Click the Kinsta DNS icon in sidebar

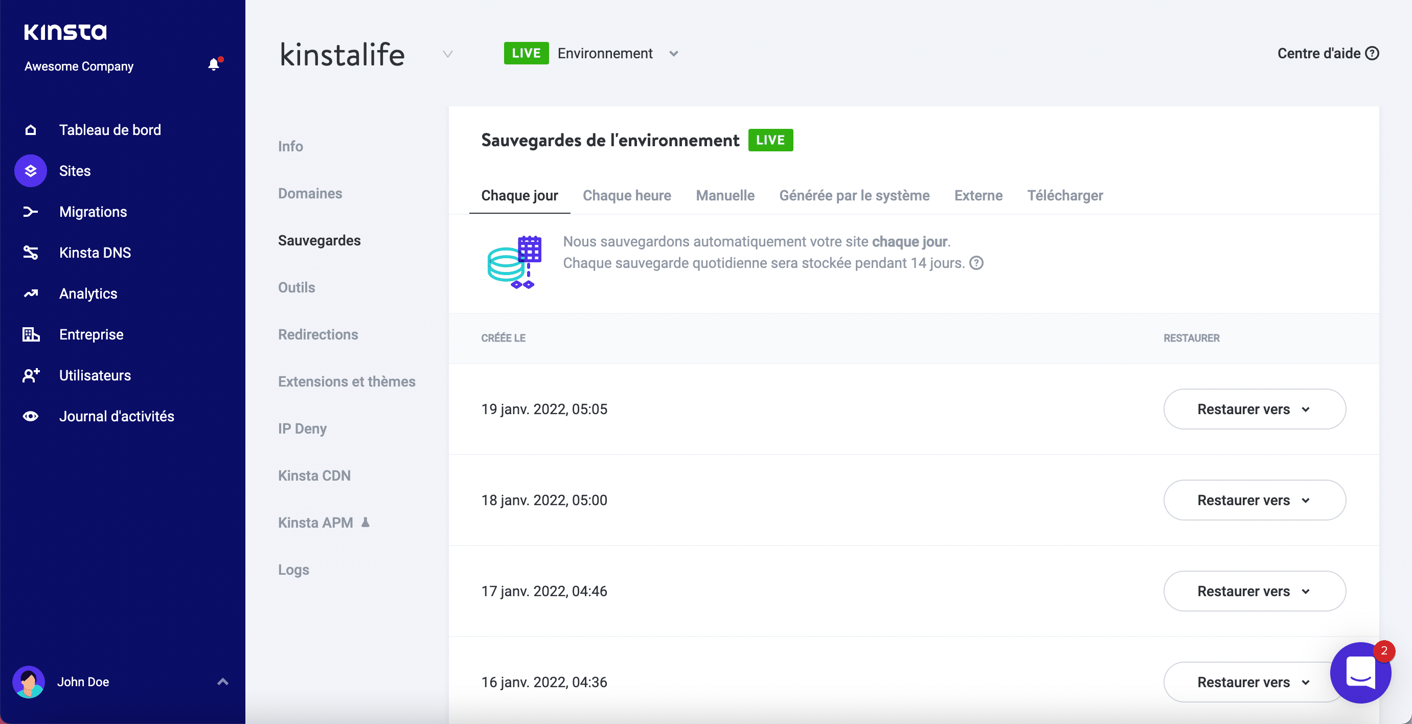(31, 252)
